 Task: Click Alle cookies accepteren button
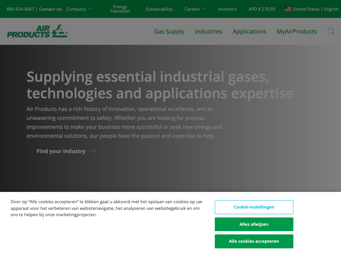click(254, 241)
